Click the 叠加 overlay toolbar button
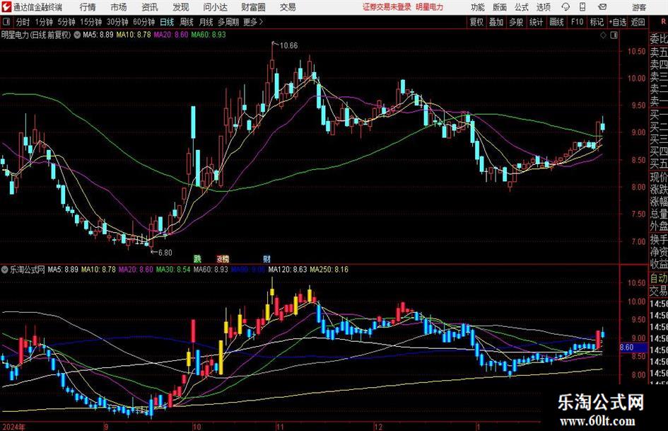Screen dimensions: 668x431 pos(496,22)
